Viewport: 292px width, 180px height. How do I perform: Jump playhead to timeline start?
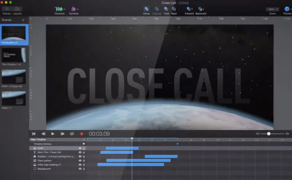[x=34, y=134]
